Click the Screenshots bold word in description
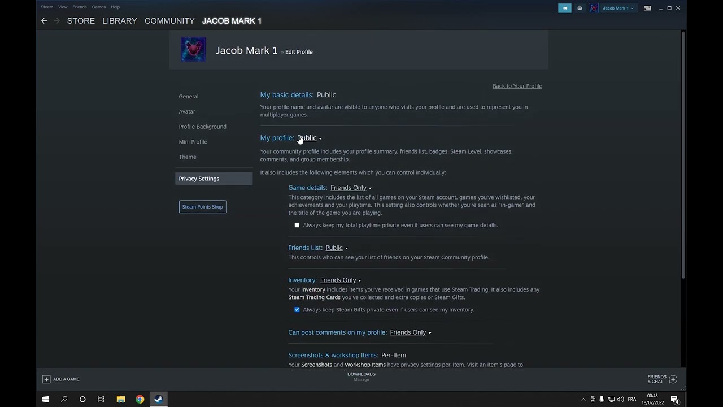This screenshot has height=407, width=723. 317,365
